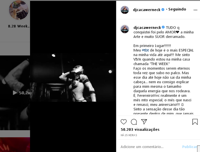Click play icon on background video thumbnail
The height and width of the screenshot is (152, 200).
point(15,93)
